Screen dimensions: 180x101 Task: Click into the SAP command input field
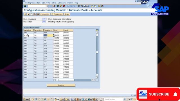click(x=37, y=6)
